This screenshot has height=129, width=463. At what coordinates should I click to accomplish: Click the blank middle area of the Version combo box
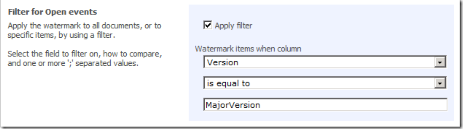[x=335, y=62]
